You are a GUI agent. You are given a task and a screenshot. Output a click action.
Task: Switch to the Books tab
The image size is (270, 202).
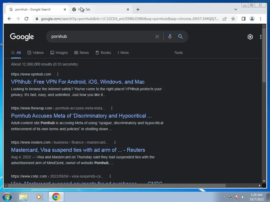103,53
